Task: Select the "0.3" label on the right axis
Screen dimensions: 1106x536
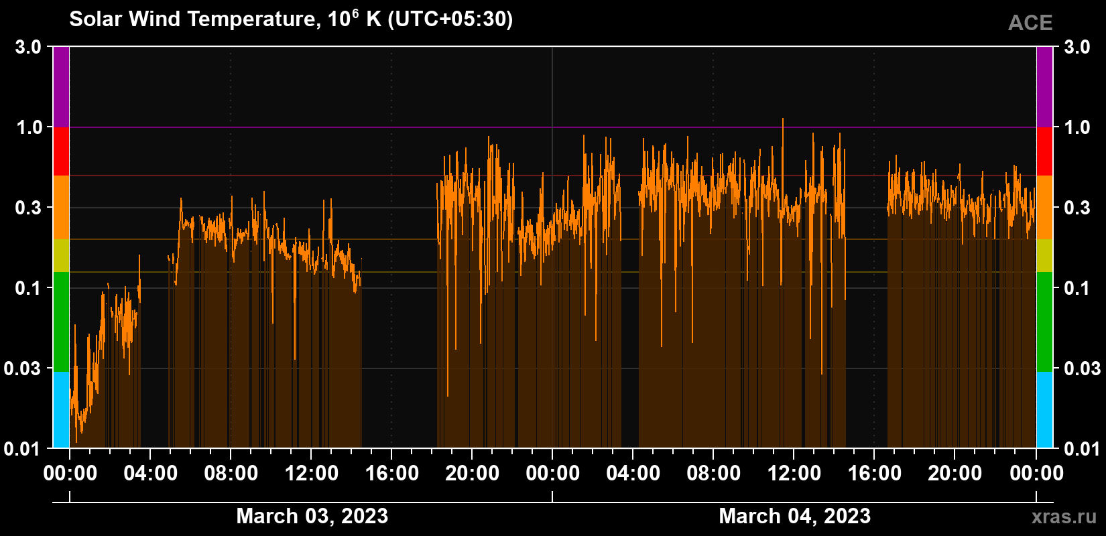Action: 1077,208
